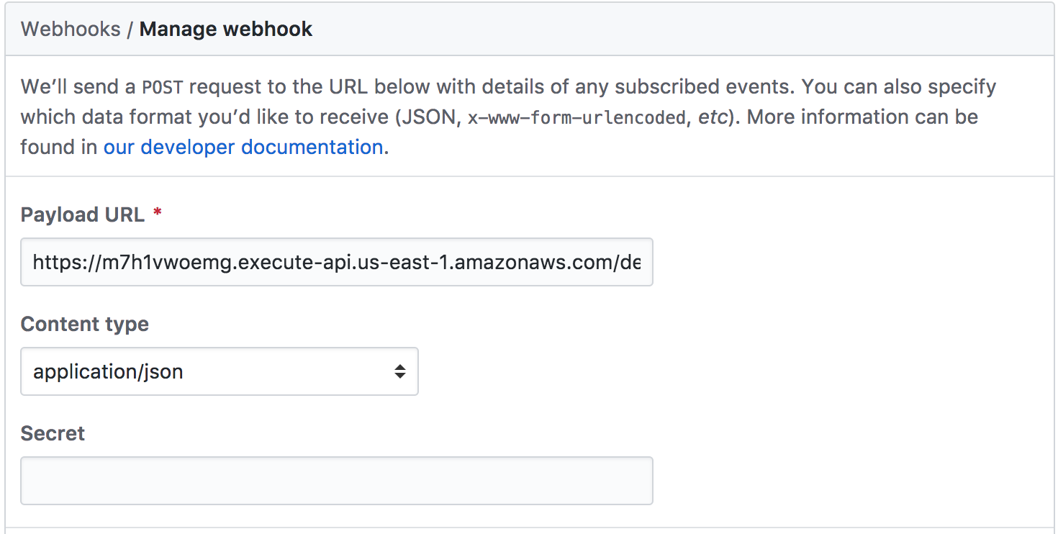Click the description paragraph about subscribed events
1058x534 pixels.
point(504,117)
